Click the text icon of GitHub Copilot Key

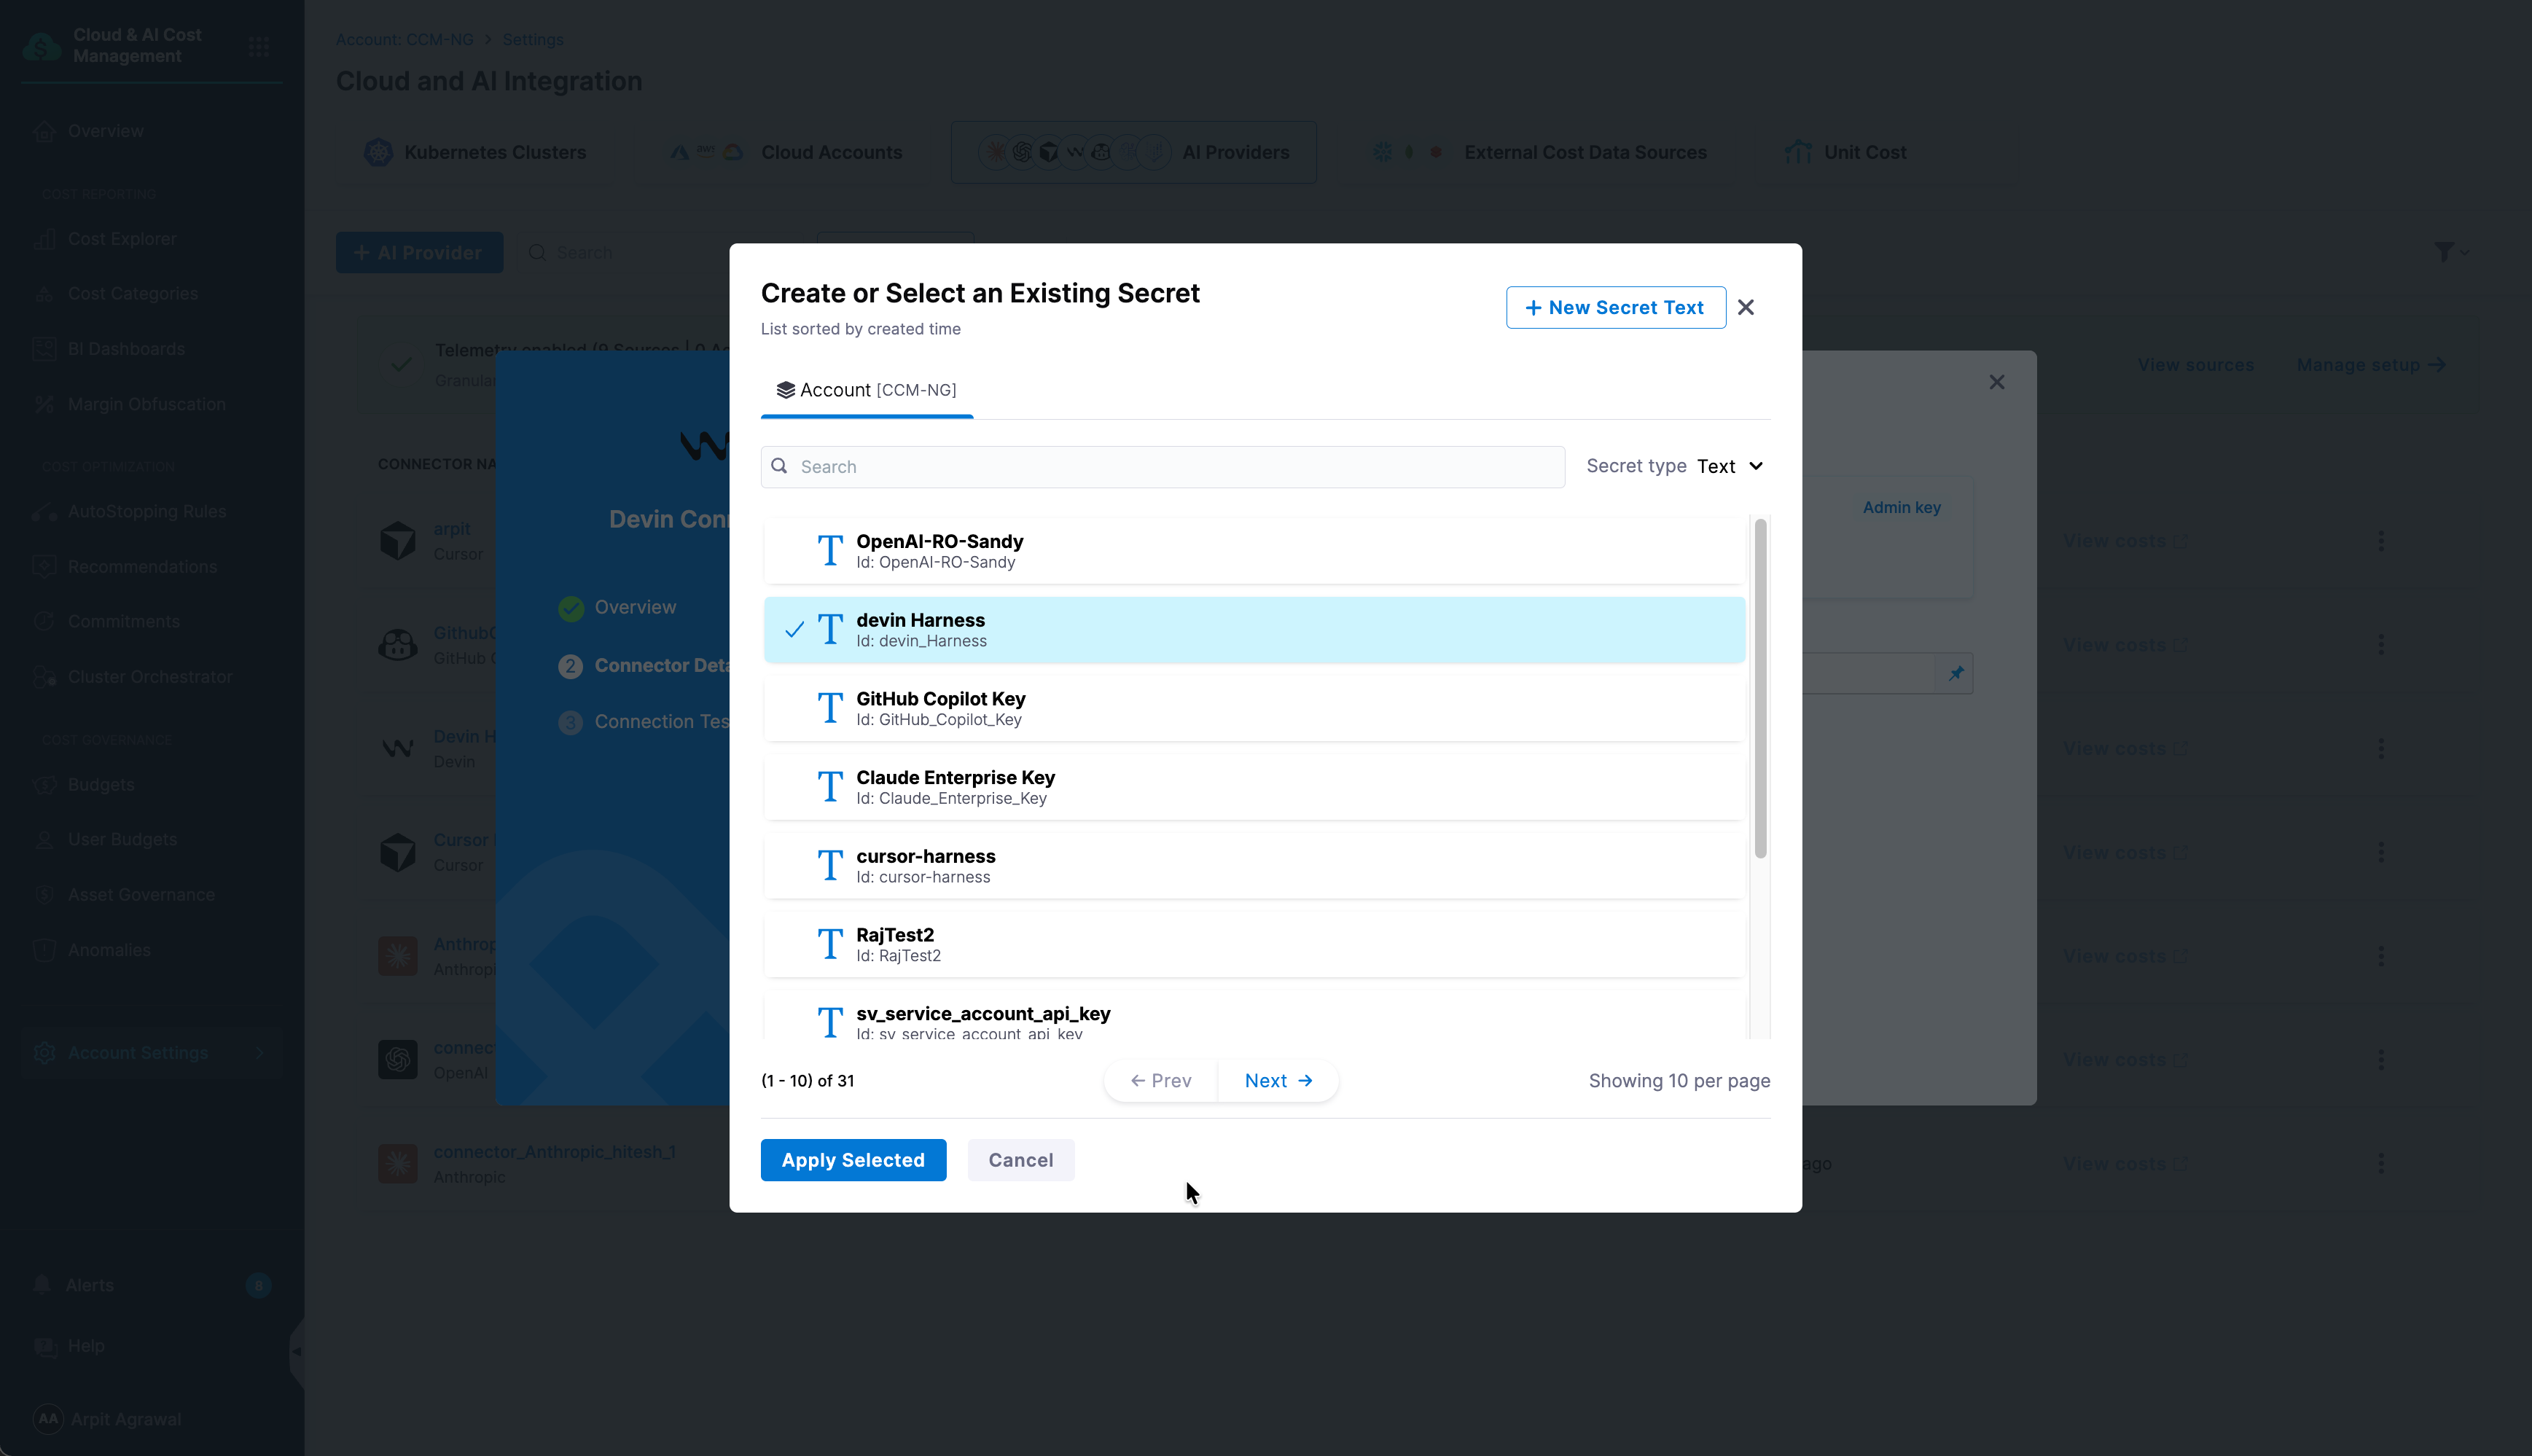[830, 708]
